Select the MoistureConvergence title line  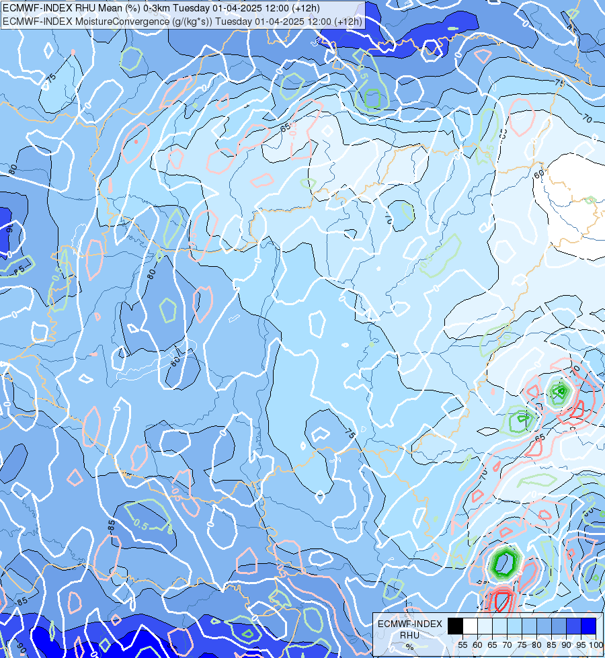(182, 22)
